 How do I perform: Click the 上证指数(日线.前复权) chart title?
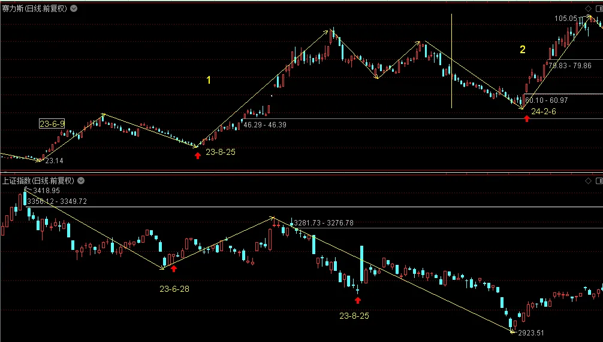(x=38, y=181)
